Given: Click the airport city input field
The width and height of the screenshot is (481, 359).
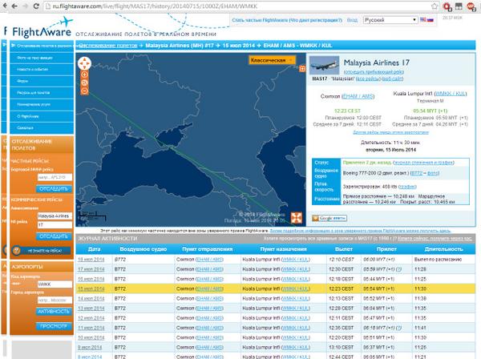Looking at the screenshot, I should tap(55, 301).
